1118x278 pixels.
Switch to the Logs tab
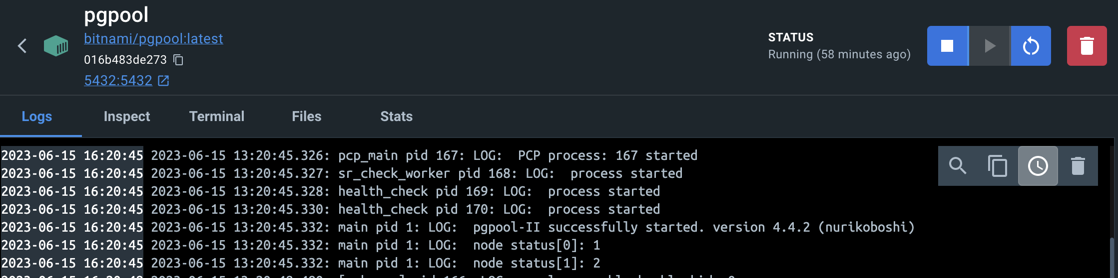pyautogui.click(x=37, y=117)
